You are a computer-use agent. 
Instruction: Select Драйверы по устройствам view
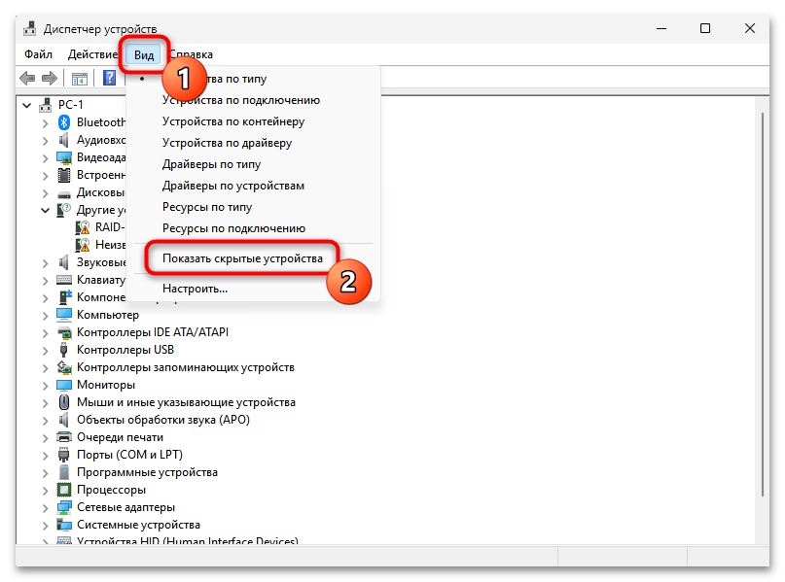coord(233,186)
